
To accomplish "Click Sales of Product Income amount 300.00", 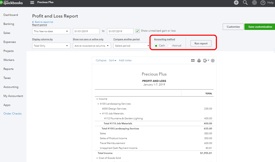I will click(208, 138).
